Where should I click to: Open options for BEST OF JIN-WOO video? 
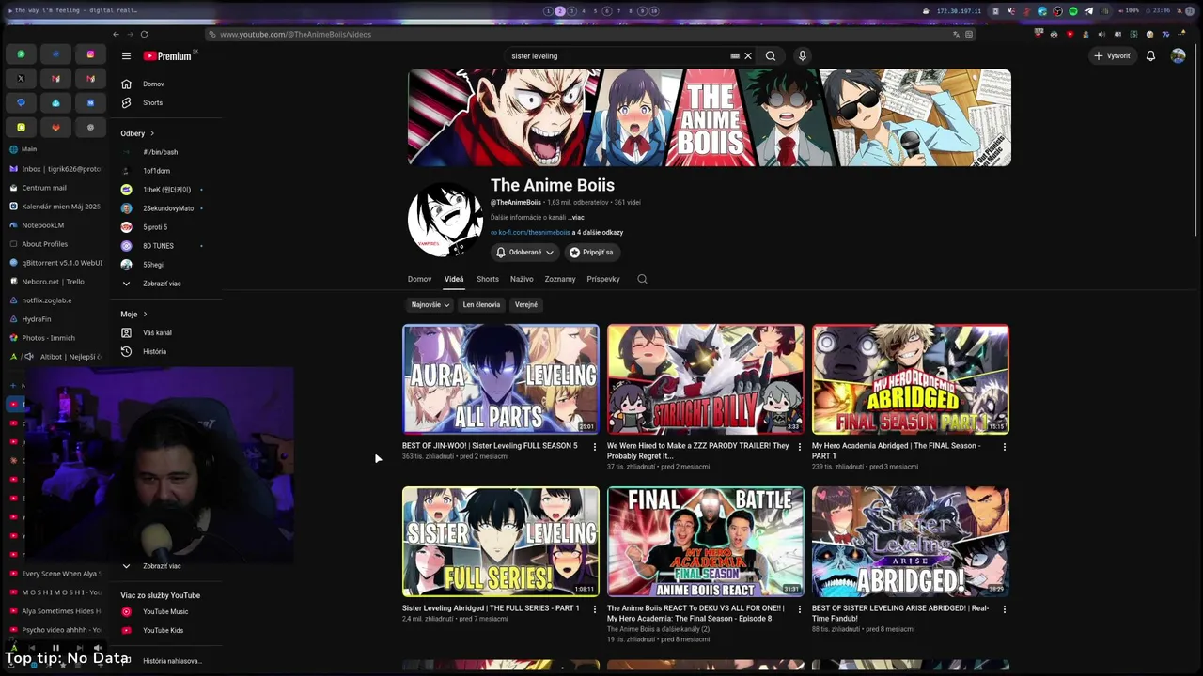tap(594, 447)
